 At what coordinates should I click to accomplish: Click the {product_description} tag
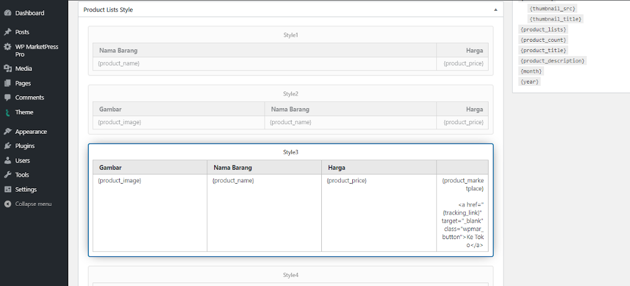tap(553, 61)
